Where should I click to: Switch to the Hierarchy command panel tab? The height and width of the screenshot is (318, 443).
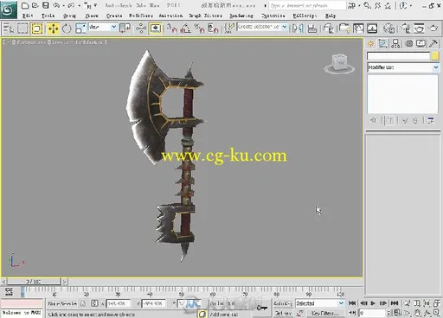click(x=395, y=43)
